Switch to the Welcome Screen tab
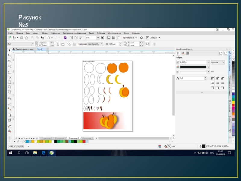Screen dimensions: 241x181 (25, 49)
